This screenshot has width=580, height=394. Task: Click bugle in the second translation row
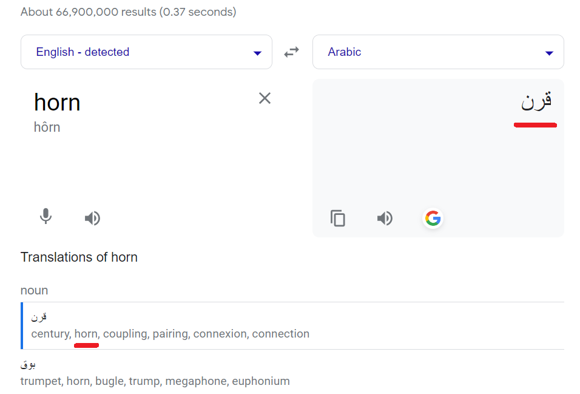tap(109, 381)
